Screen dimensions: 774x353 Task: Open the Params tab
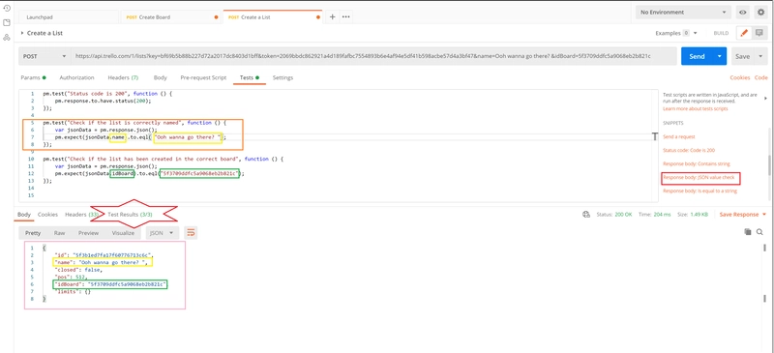pos(33,77)
